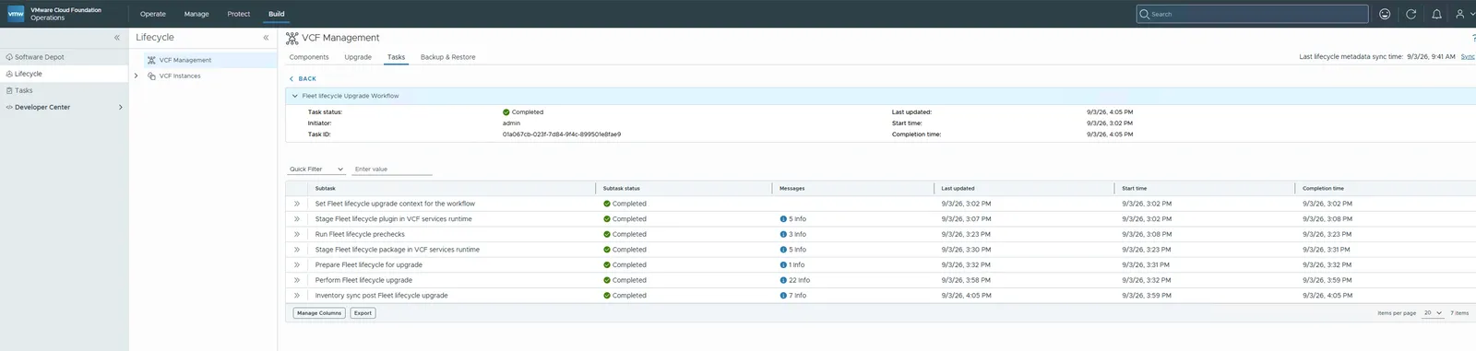Image resolution: width=1476 pixels, height=351 pixels.
Task: Click the 3 Info message text
Action: click(797, 234)
